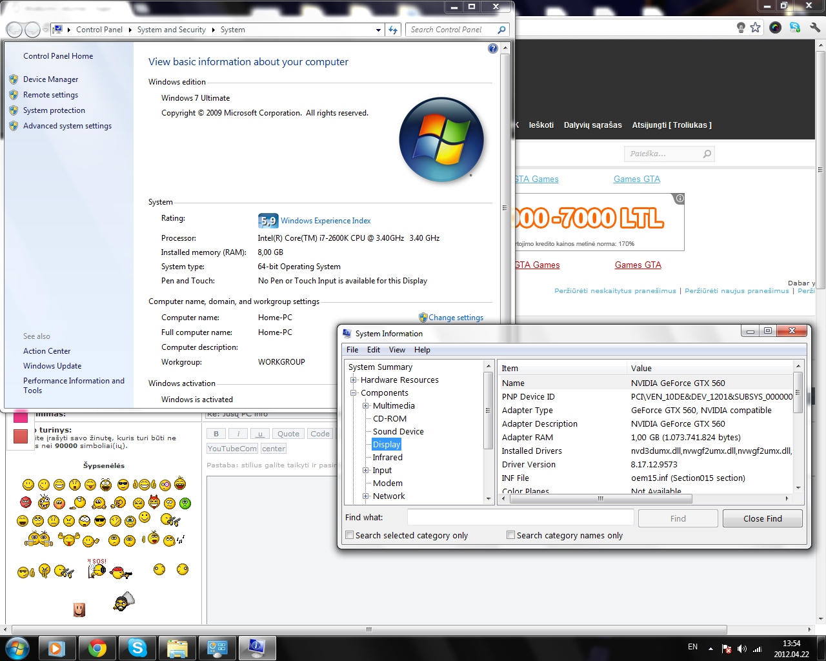
Task: Enable Search selected category only checkbox
Action: click(350, 535)
